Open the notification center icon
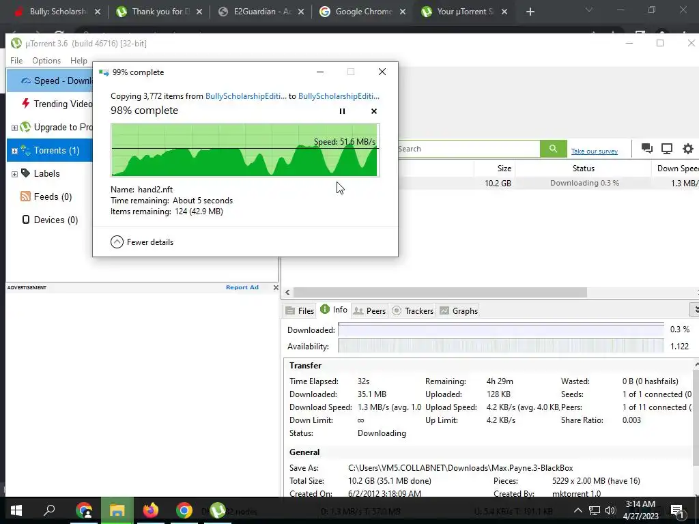 pos(678,510)
